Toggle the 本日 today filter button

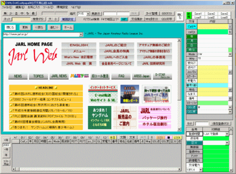pos(113,137)
